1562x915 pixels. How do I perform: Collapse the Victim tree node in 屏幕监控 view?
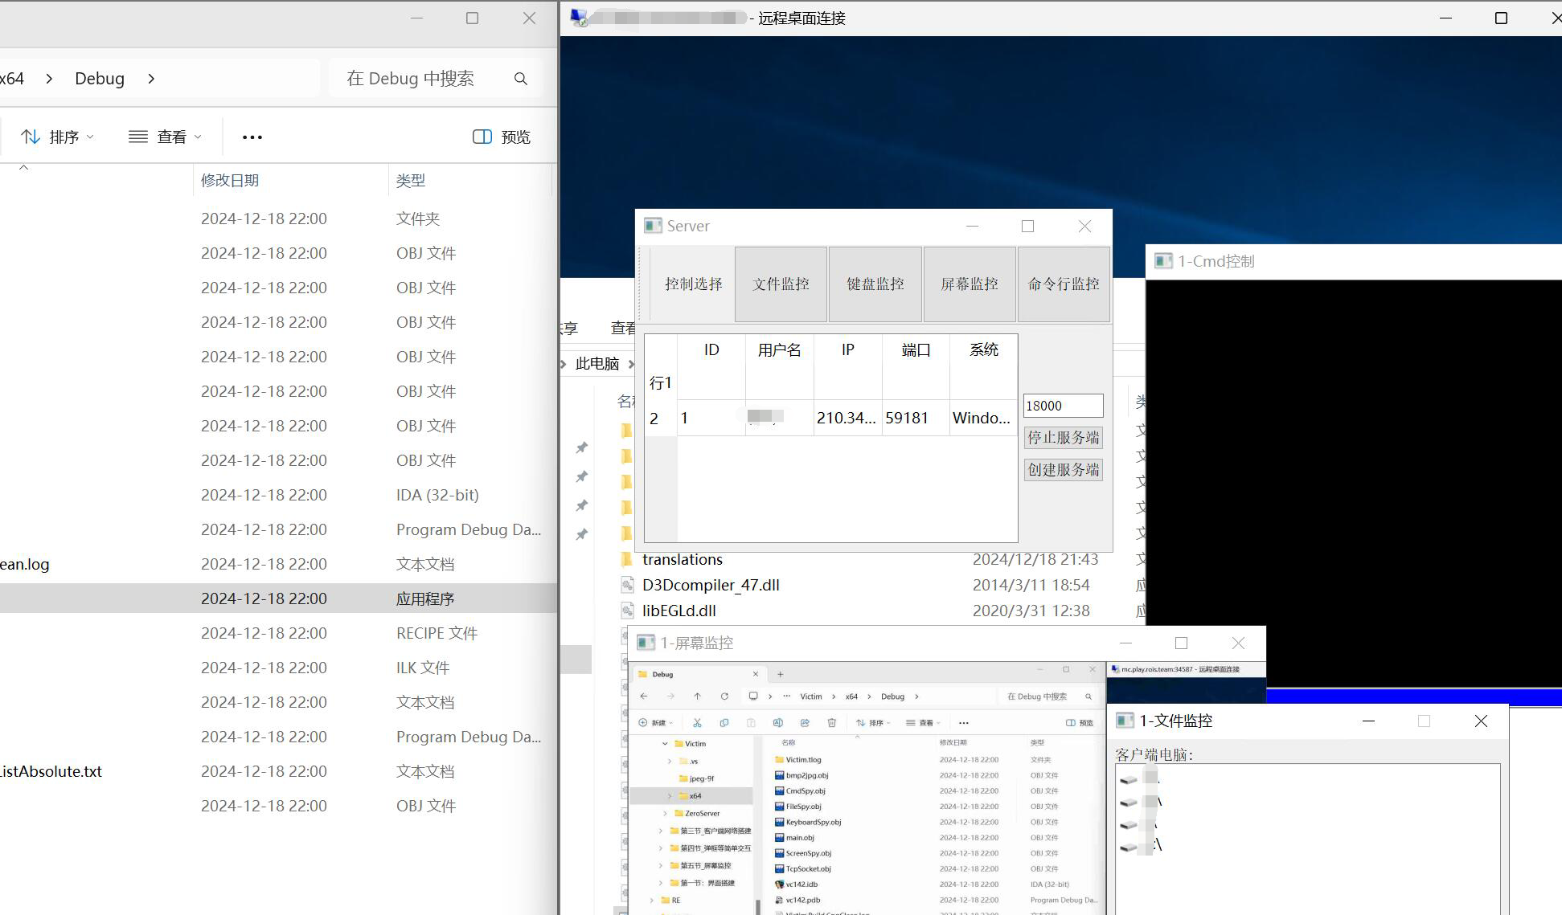pyautogui.click(x=665, y=744)
